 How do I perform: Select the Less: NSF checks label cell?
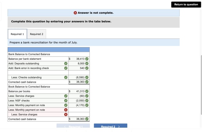(38, 101)
